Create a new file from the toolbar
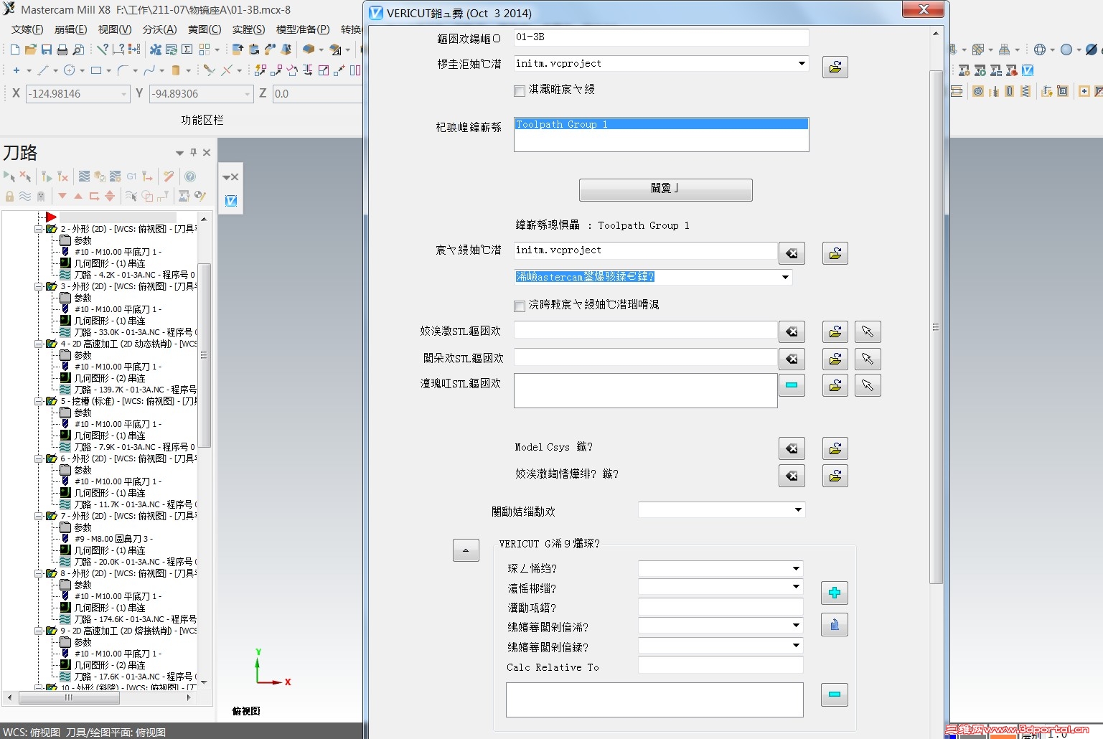The height and width of the screenshot is (739, 1103). point(15,50)
